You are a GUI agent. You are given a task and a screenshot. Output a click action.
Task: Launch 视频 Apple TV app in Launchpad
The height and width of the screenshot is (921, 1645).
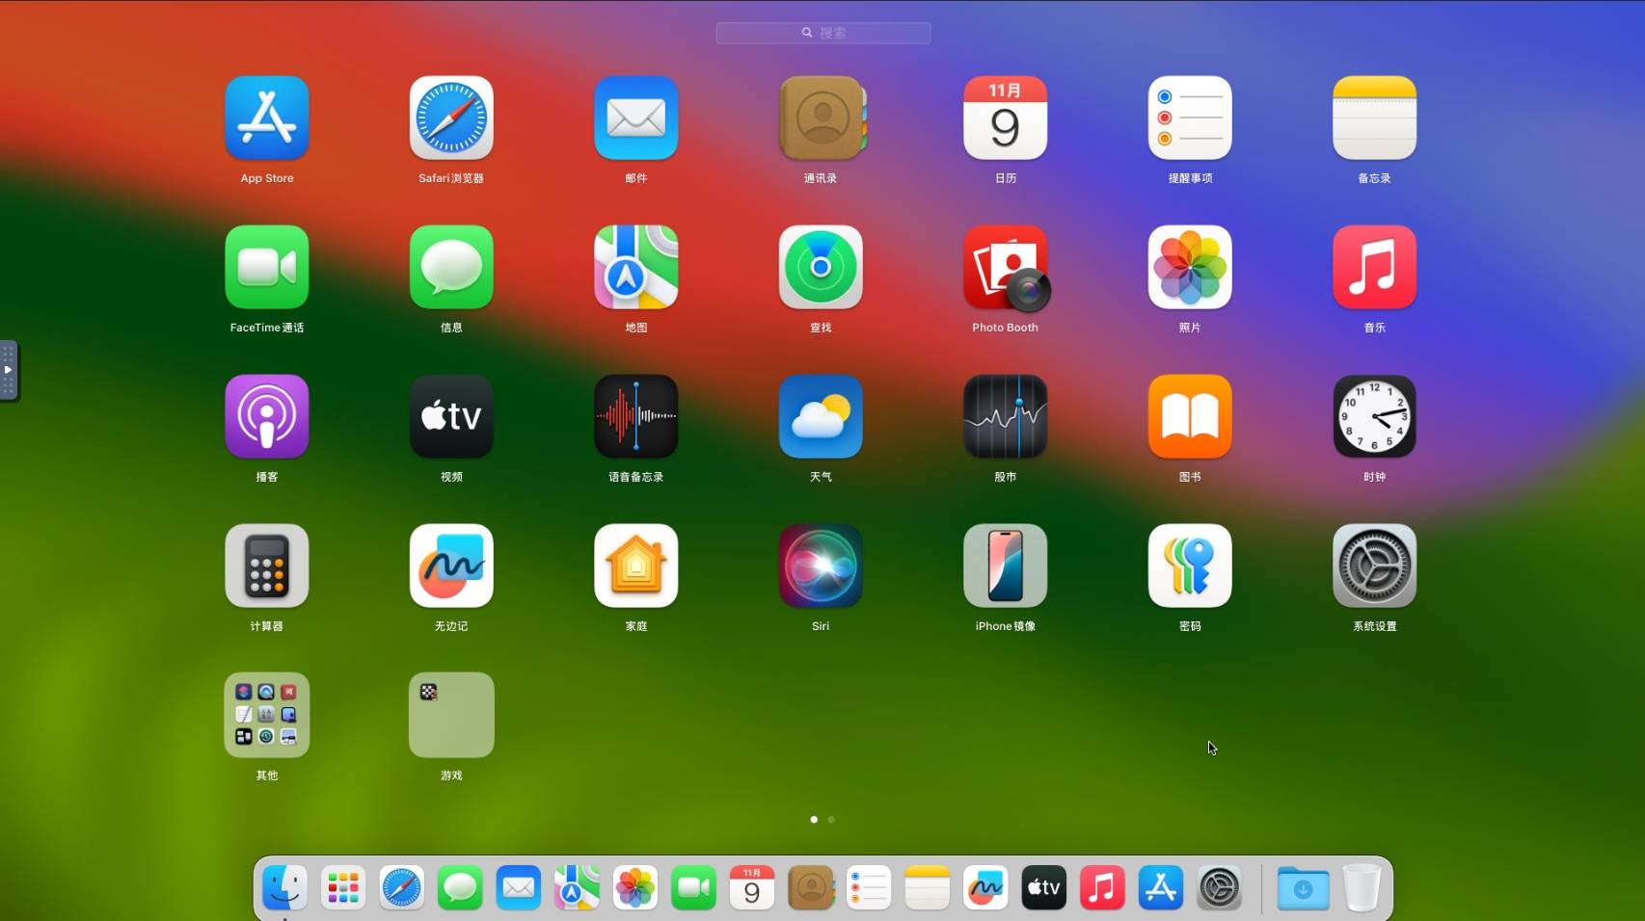pyautogui.click(x=451, y=416)
